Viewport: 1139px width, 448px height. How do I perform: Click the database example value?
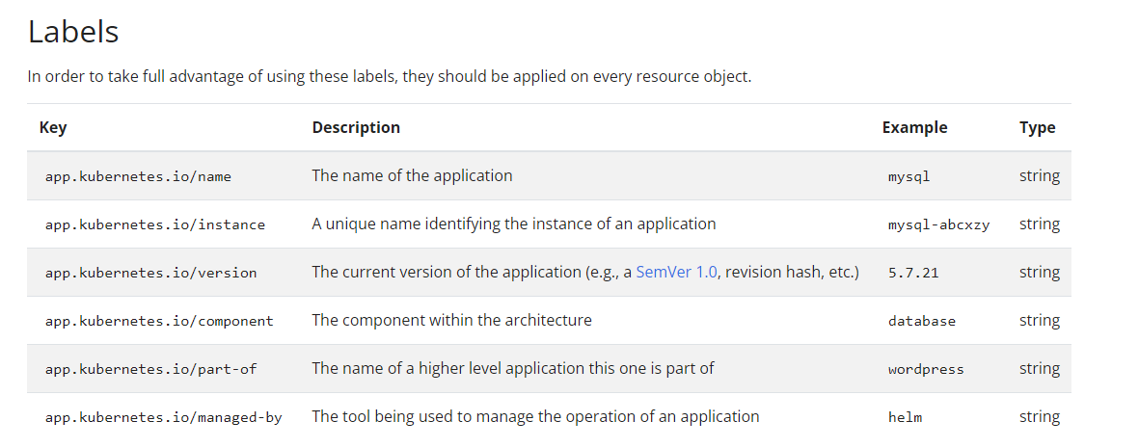click(922, 321)
